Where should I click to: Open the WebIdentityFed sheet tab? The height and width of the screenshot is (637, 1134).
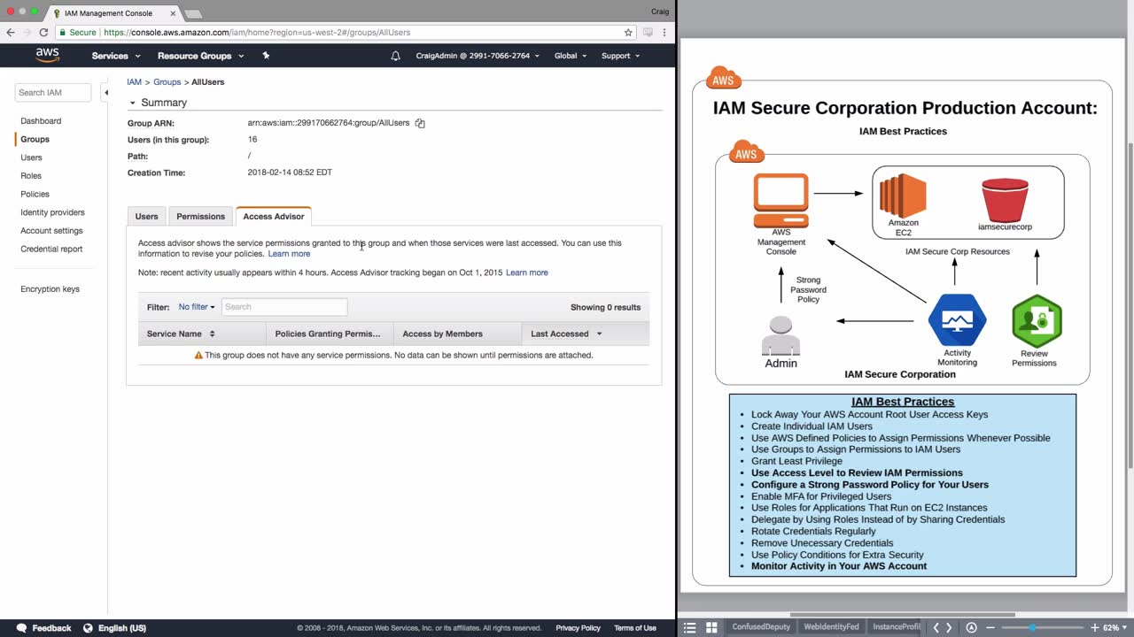tap(831, 627)
